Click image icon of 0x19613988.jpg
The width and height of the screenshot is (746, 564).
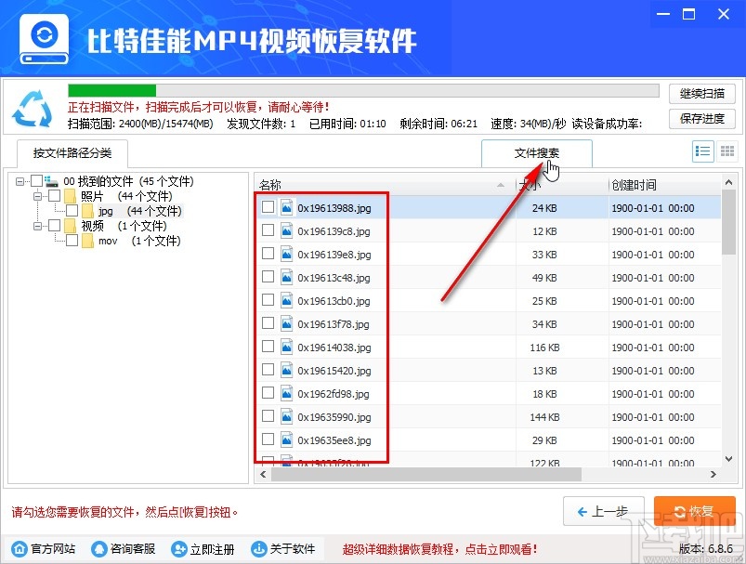pos(286,207)
